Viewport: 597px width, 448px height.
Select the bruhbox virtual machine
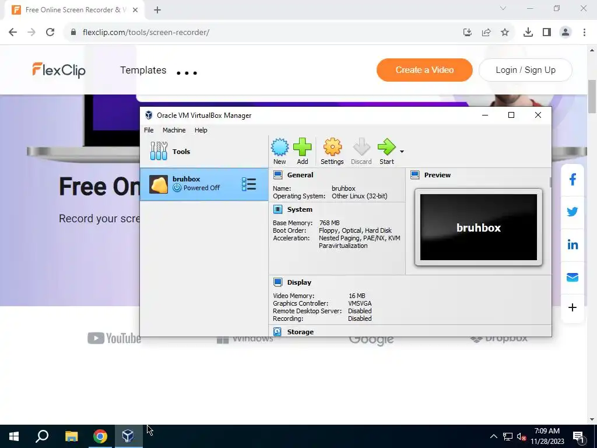204,184
